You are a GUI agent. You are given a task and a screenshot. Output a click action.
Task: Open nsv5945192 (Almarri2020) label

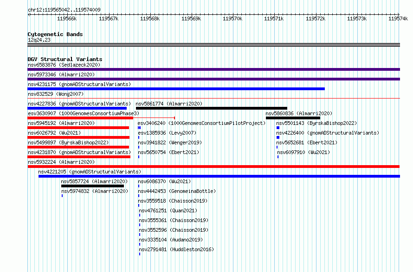tap(61, 123)
